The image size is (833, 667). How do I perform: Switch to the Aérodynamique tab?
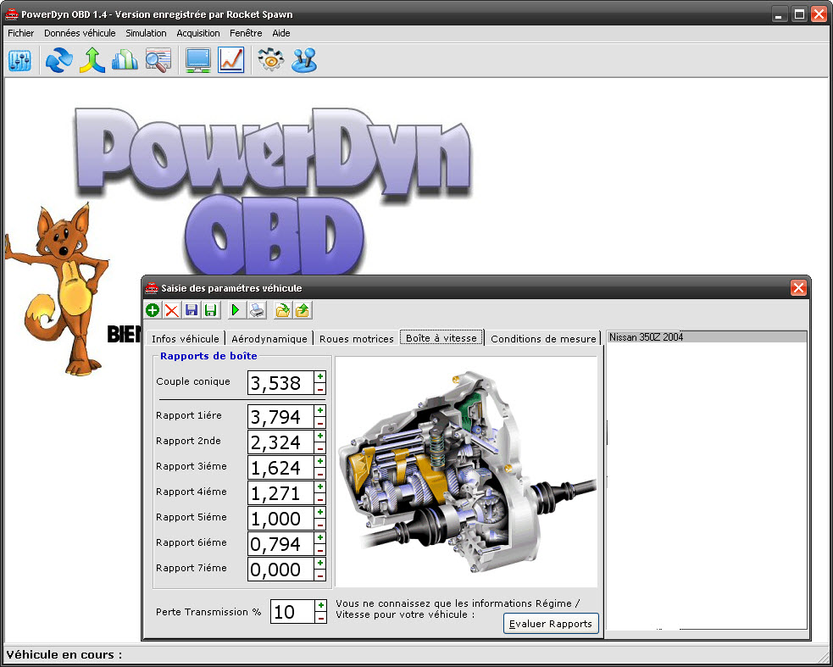pos(269,339)
